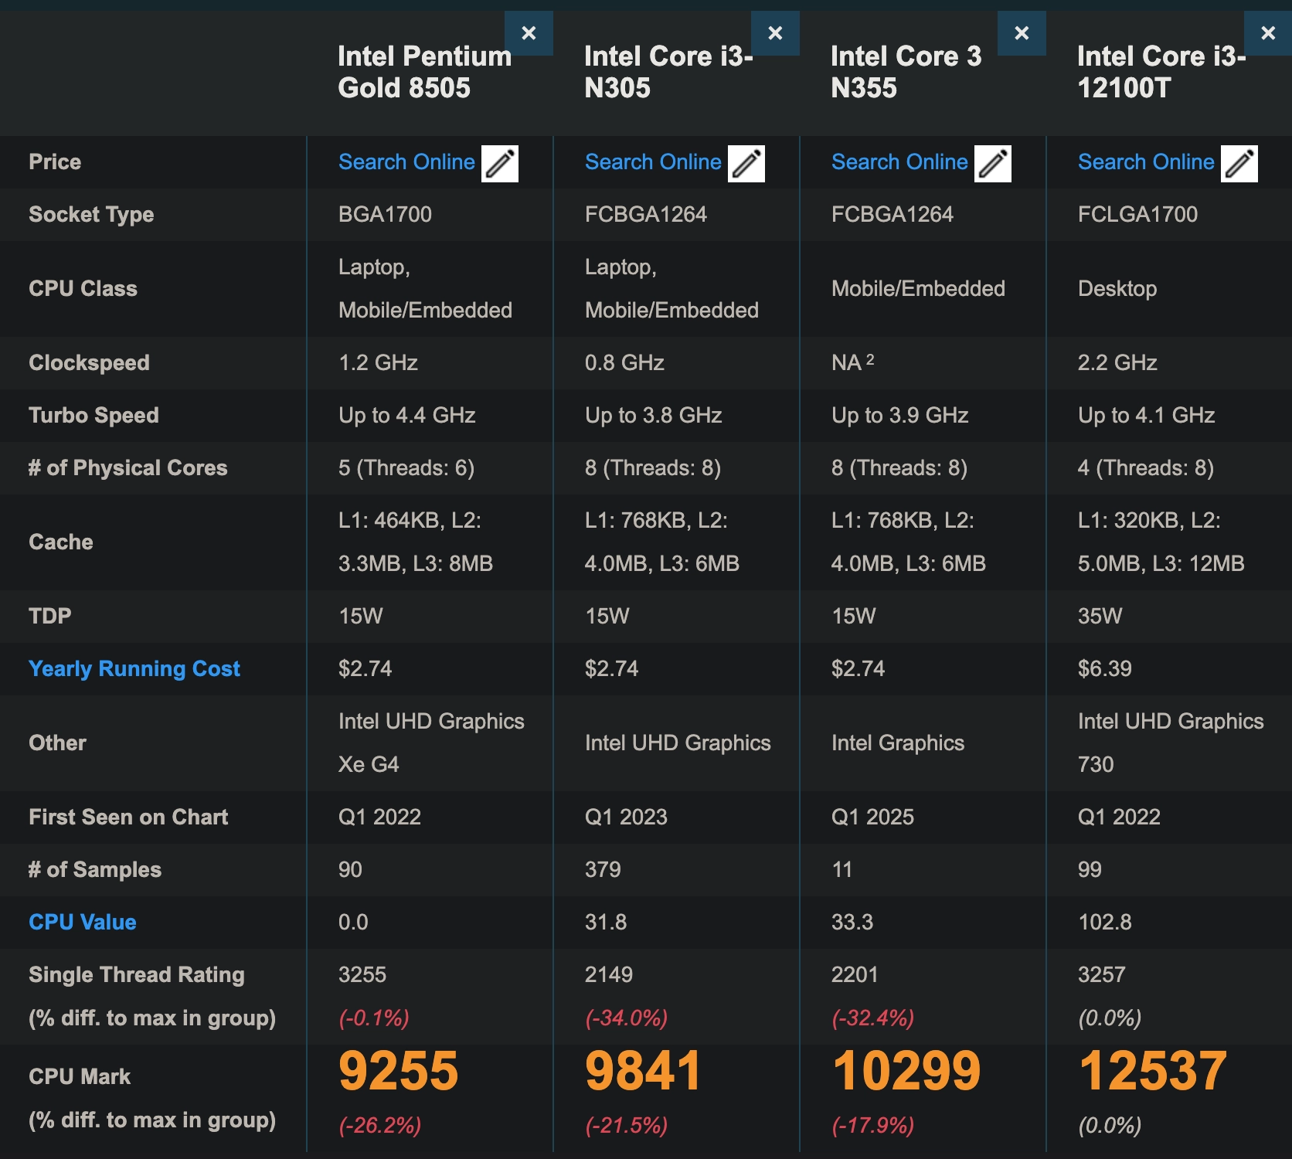Search Online price for Core i3-12100T

click(x=1146, y=162)
